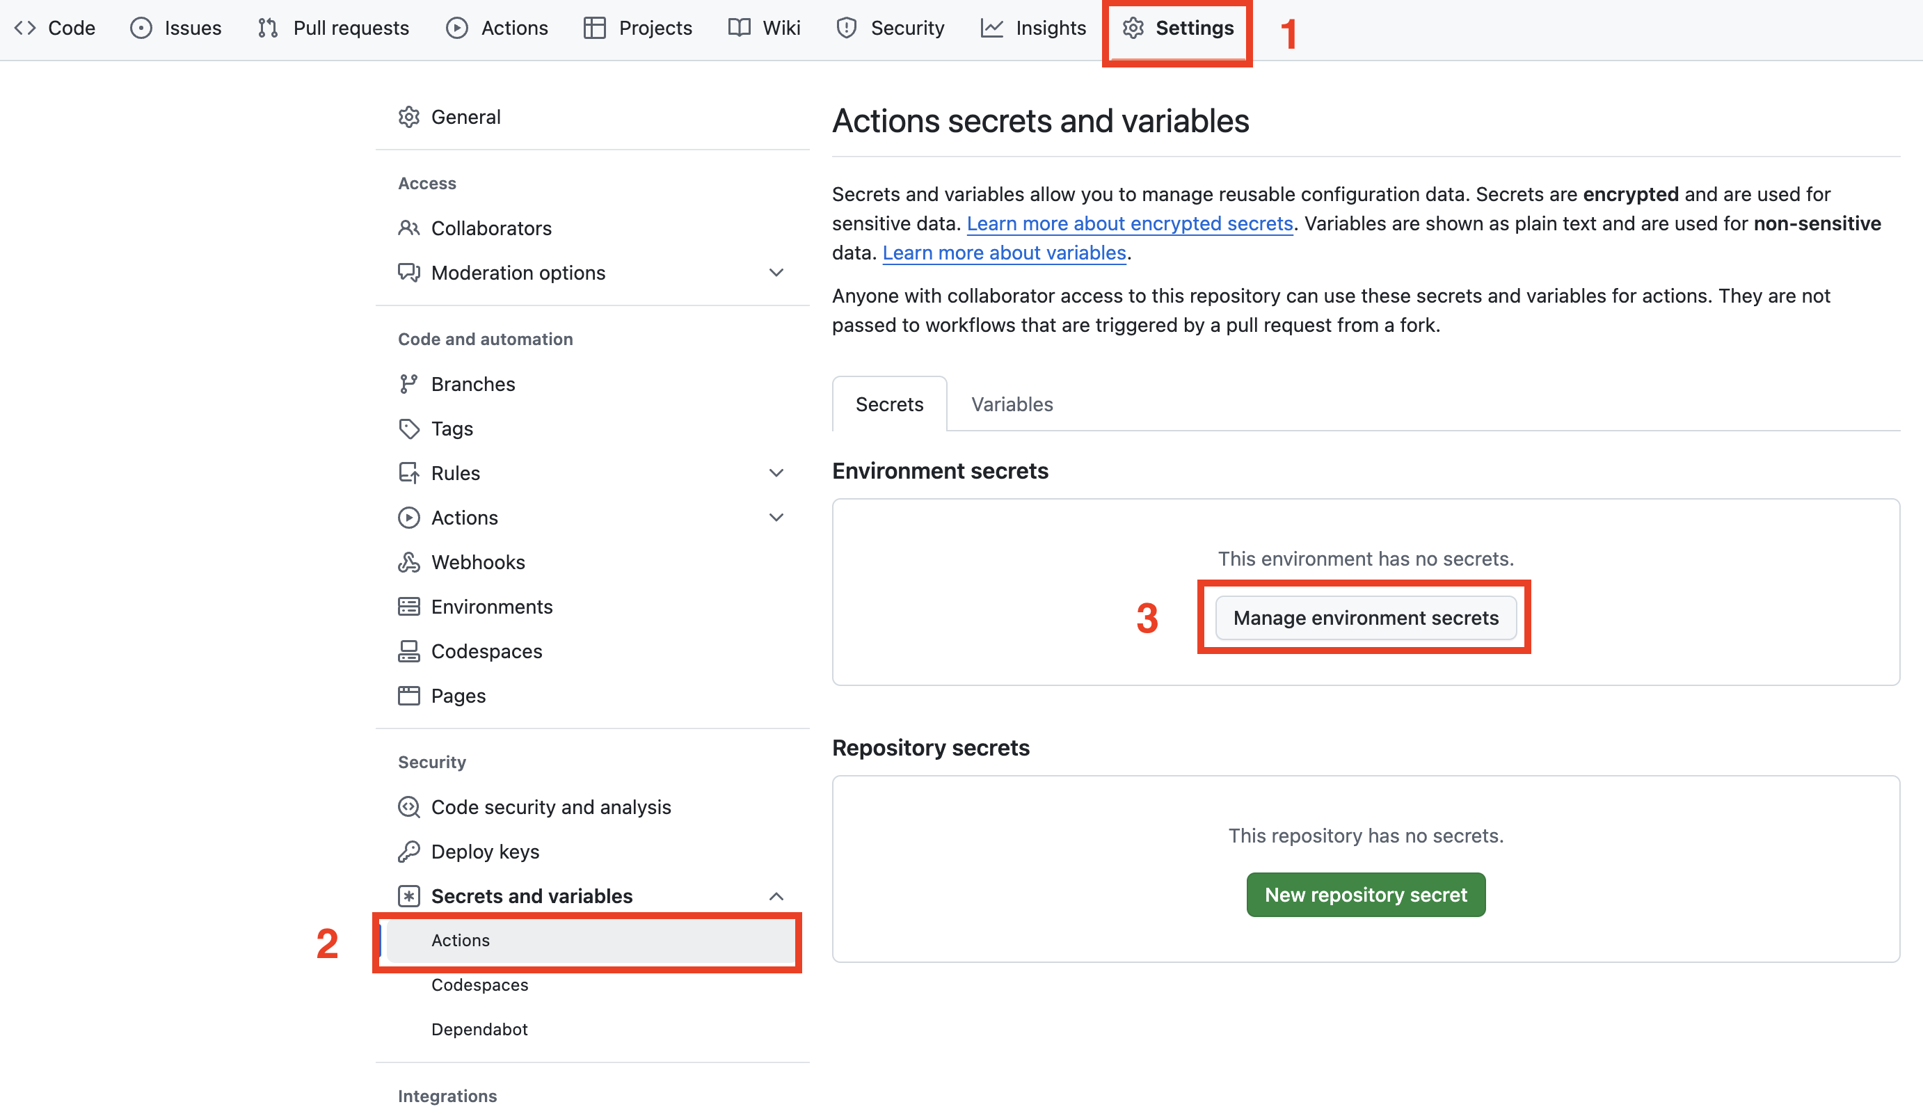Screen dimensions: 1923x1116
Task: Open the Issues tab
Action: (176, 29)
